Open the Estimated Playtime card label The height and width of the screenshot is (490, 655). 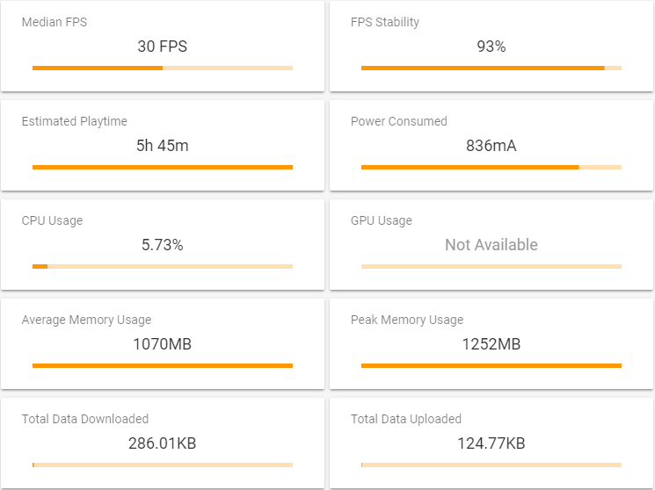pos(75,121)
